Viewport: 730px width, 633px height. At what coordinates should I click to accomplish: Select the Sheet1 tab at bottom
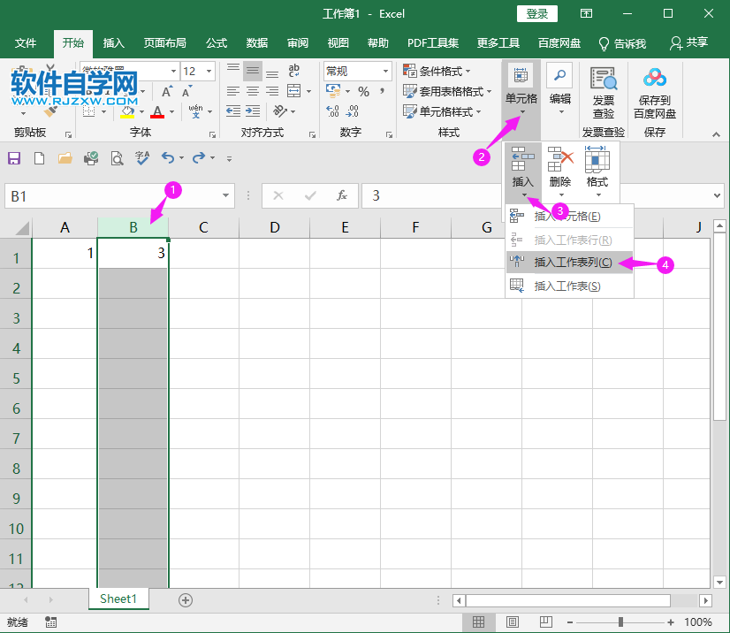(x=118, y=599)
